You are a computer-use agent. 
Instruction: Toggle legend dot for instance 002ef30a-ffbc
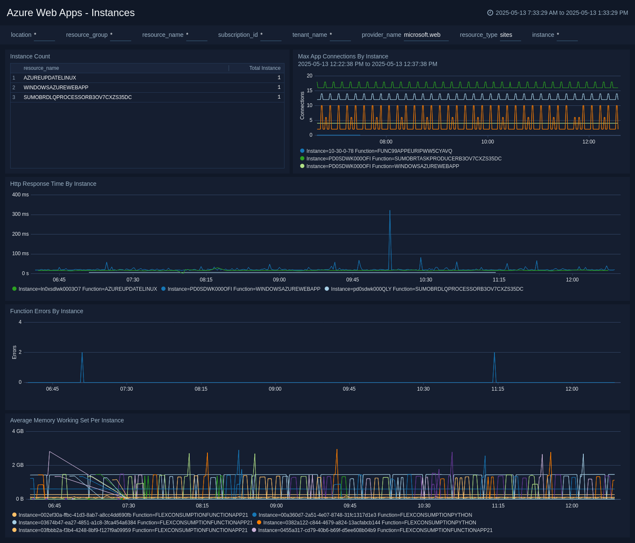tap(14, 515)
